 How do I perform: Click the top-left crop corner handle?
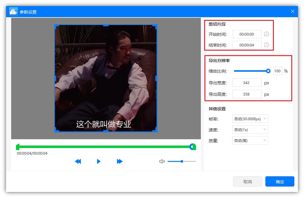(x=56, y=27)
